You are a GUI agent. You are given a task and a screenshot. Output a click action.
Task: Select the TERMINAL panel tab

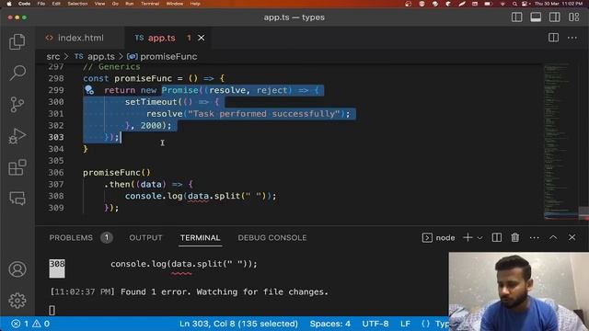tap(201, 237)
